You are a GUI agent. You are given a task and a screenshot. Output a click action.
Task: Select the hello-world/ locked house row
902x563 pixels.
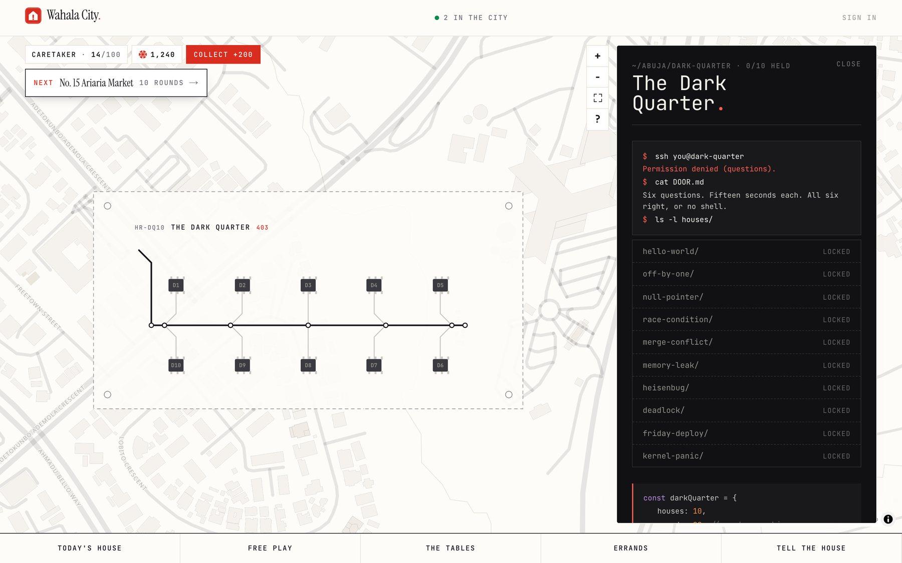[x=746, y=251]
